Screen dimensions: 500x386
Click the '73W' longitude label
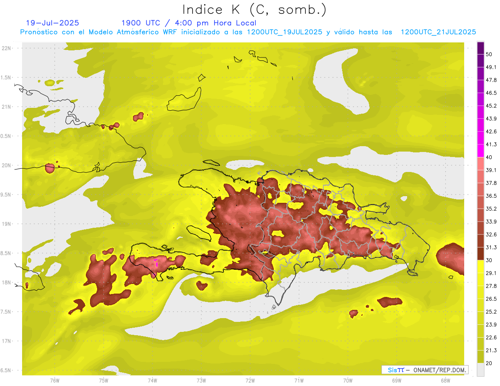(201, 380)
